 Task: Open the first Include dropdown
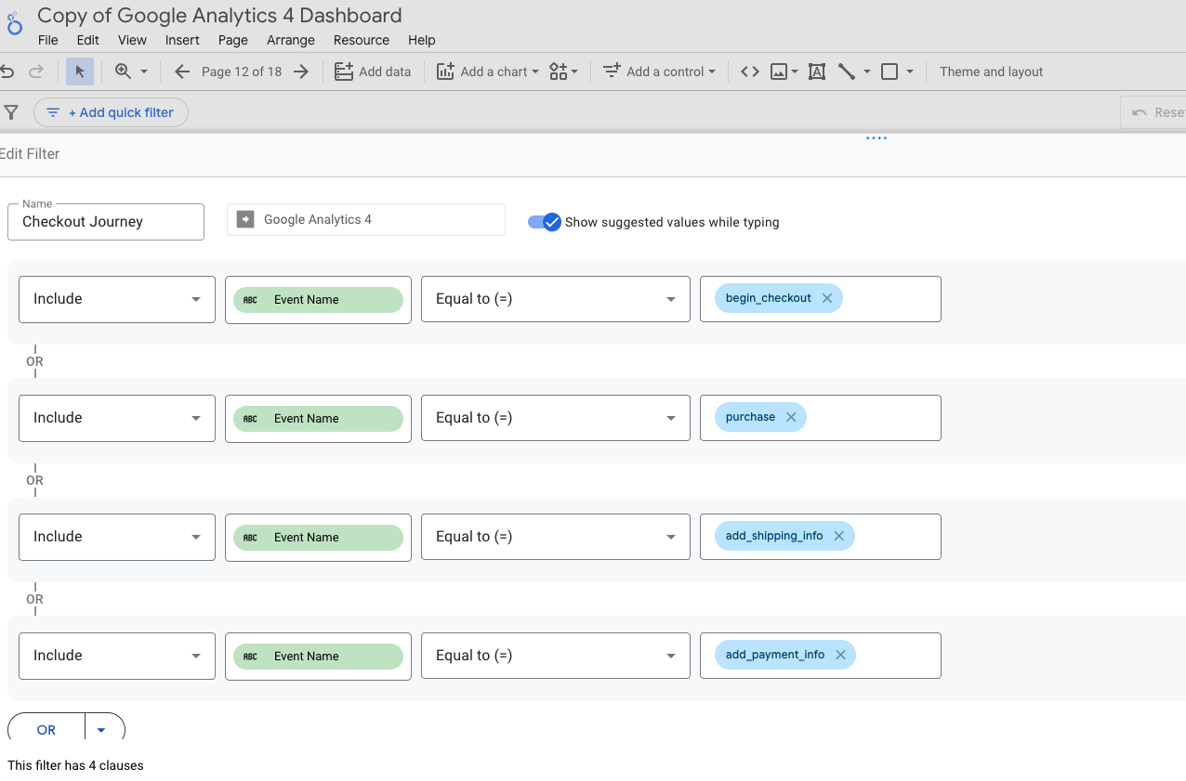(117, 299)
